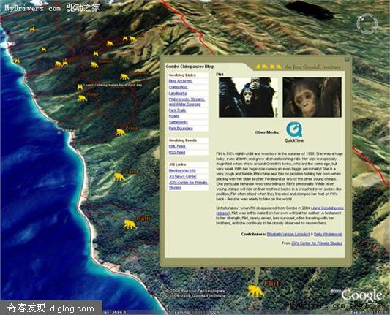
Task: Open the Blog Archives link
Action: (x=181, y=81)
